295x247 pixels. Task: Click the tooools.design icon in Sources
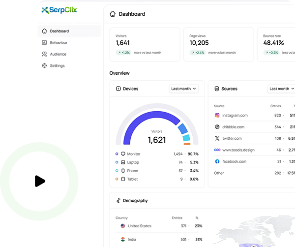tap(217, 150)
